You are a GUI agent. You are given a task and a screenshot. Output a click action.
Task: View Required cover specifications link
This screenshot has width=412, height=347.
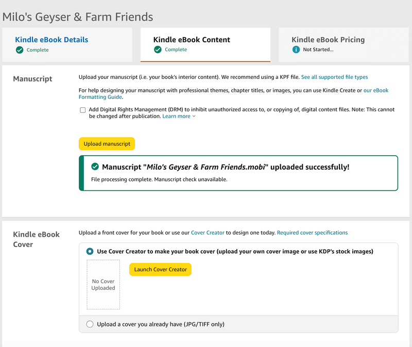(x=312, y=233)
